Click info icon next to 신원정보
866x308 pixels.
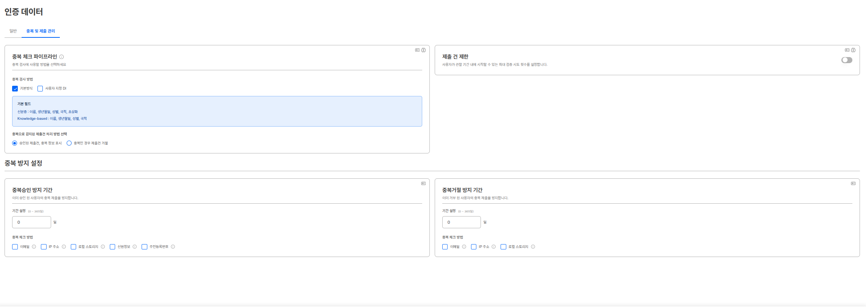coord(135,247)
